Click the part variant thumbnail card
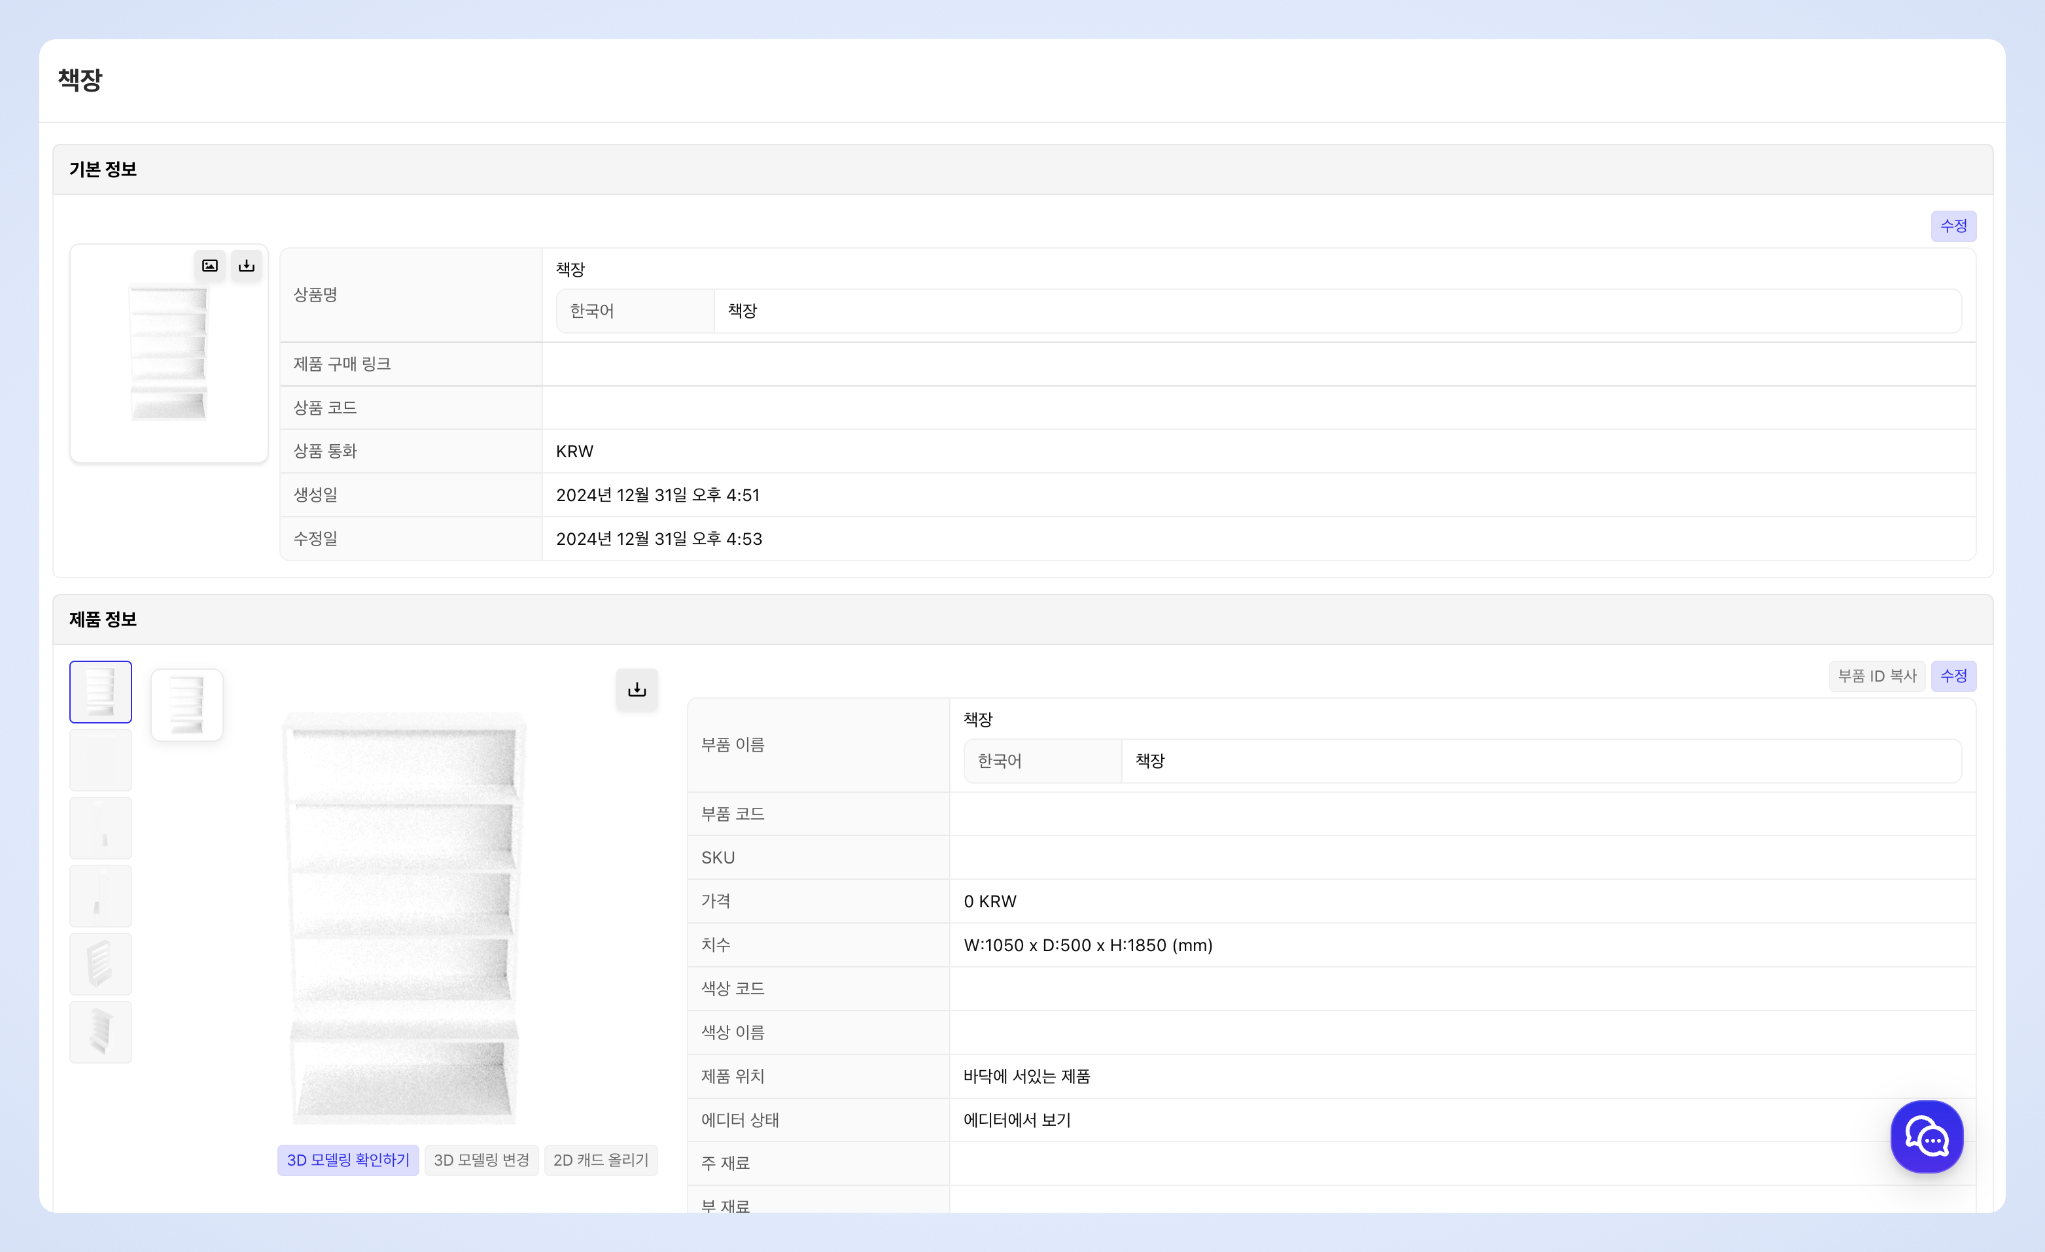2045x1252 pixels. coord(186,704)
